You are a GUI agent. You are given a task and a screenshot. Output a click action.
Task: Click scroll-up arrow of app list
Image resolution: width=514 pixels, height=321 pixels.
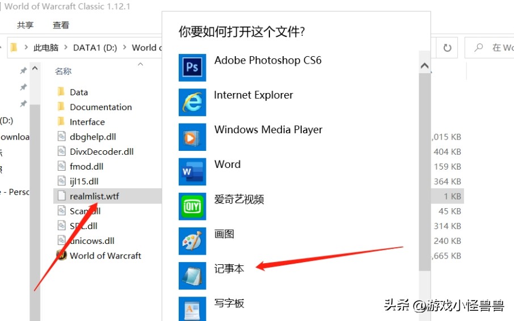coord(424,66)
